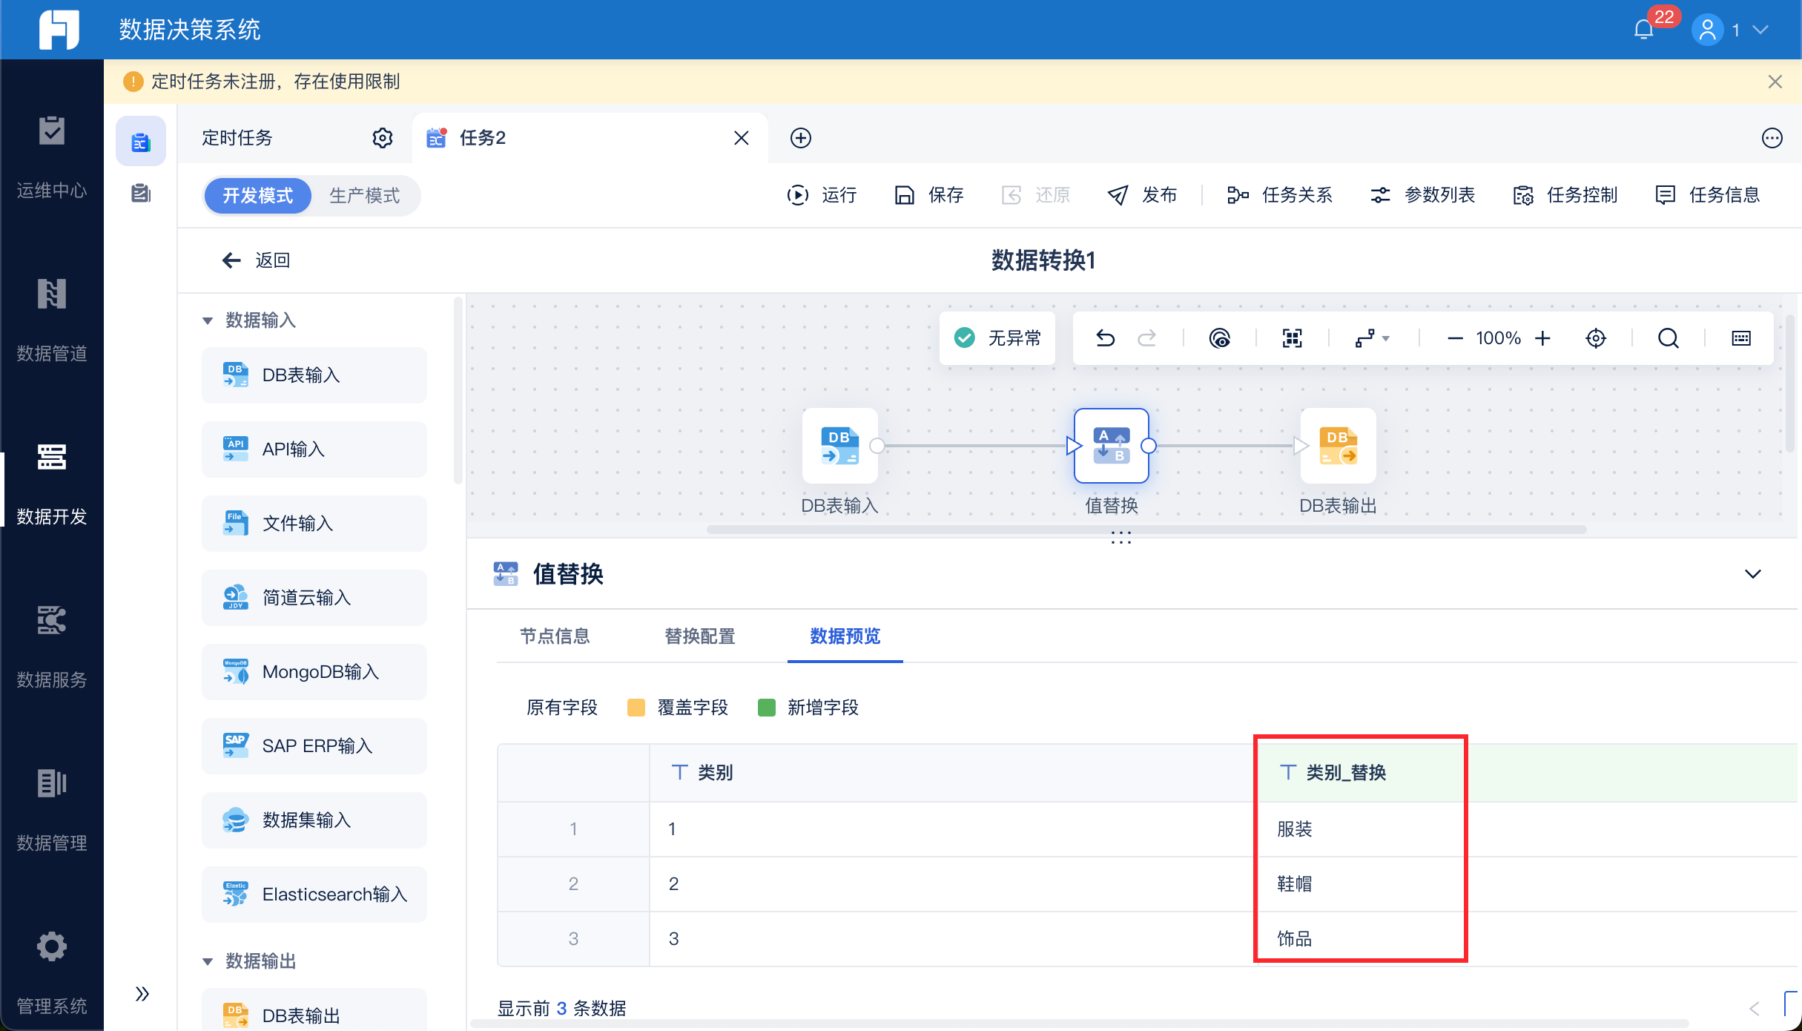The width and height of the screenshot is (1802, 1031).
Task: Click the keyboard shortcuts icon
Action: pos(1740,338)
